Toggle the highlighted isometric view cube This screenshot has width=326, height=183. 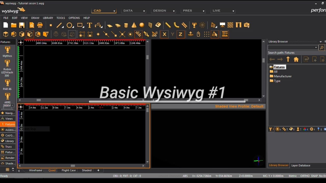30,34
